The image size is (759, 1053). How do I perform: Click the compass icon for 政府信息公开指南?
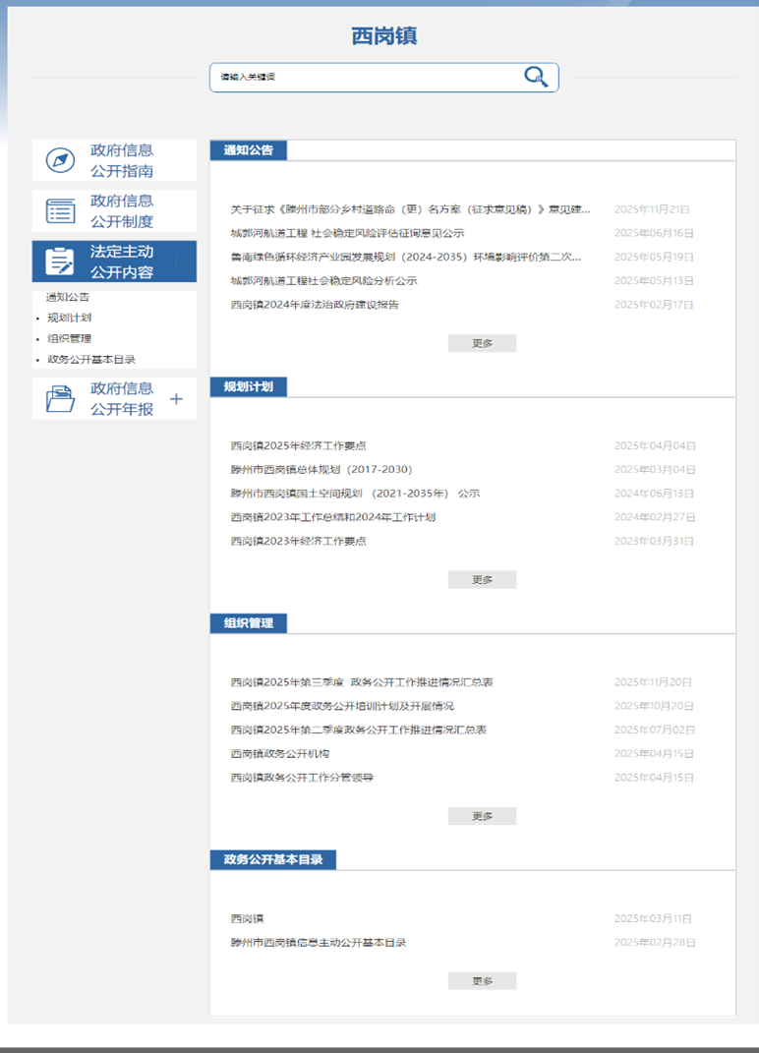tap(60, 161)
